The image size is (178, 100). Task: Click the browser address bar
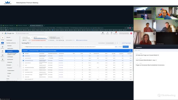tap(67, 28)
